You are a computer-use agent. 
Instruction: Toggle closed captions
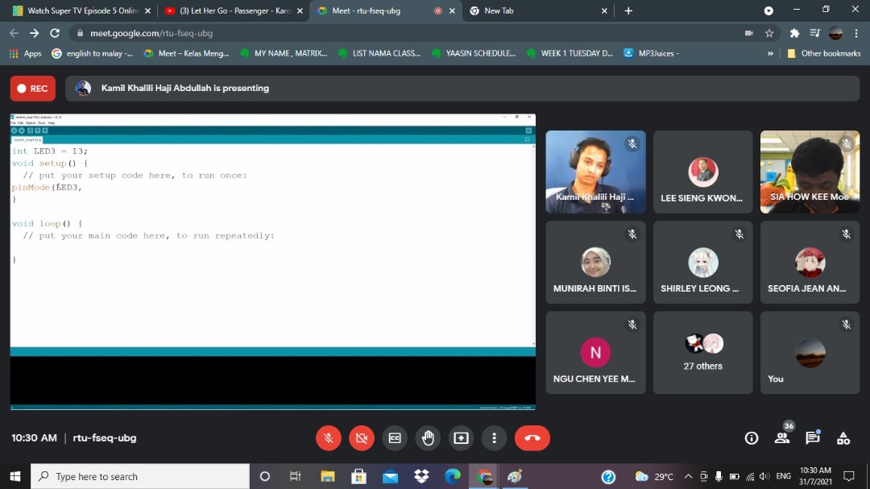point(395,438)
